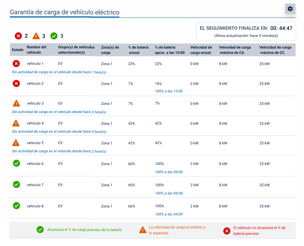
Task: Select the warning icon for vehiculo 4
Action: 16,123
